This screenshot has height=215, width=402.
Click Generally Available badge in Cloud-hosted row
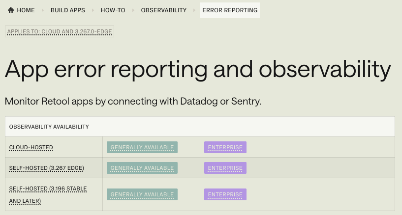tap(142, 147)
